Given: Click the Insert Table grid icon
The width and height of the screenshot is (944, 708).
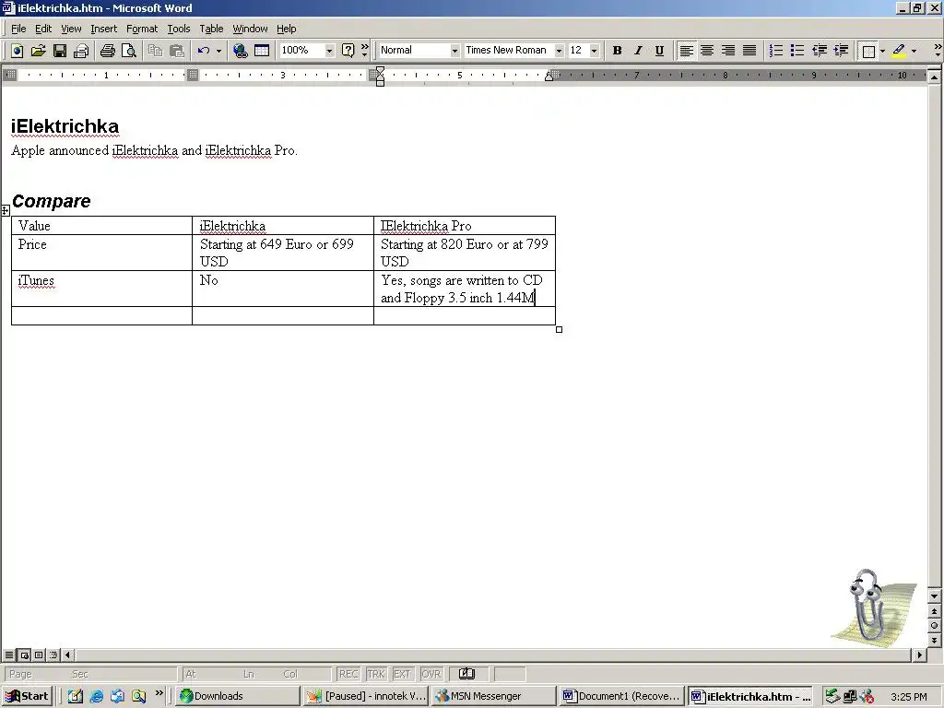Looking at the screenshot, I should 262,51.
